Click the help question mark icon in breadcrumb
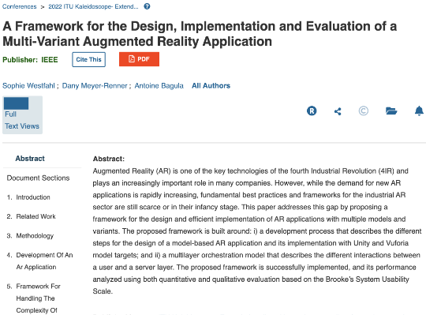The image size is (426, 315). point(147,6)
